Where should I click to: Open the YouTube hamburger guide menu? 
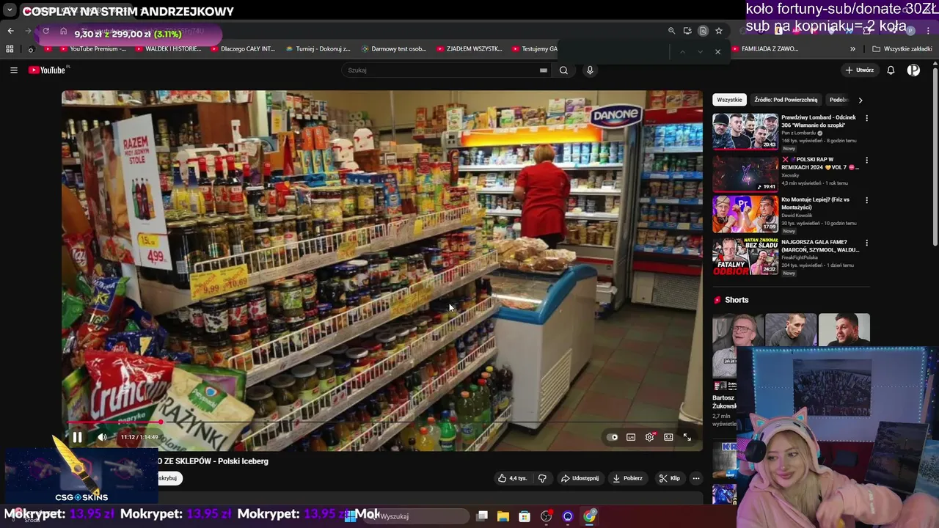[x=13, y=70]
